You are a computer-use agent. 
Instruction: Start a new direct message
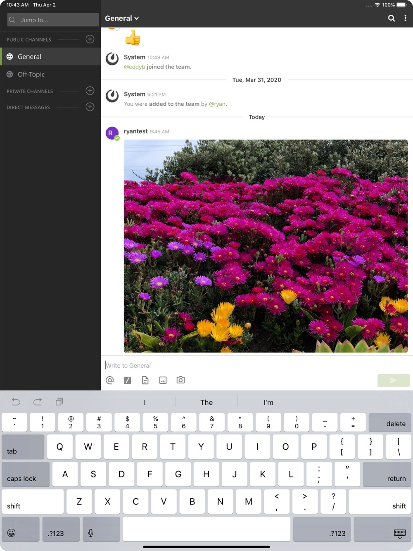(x=90, y=107)
